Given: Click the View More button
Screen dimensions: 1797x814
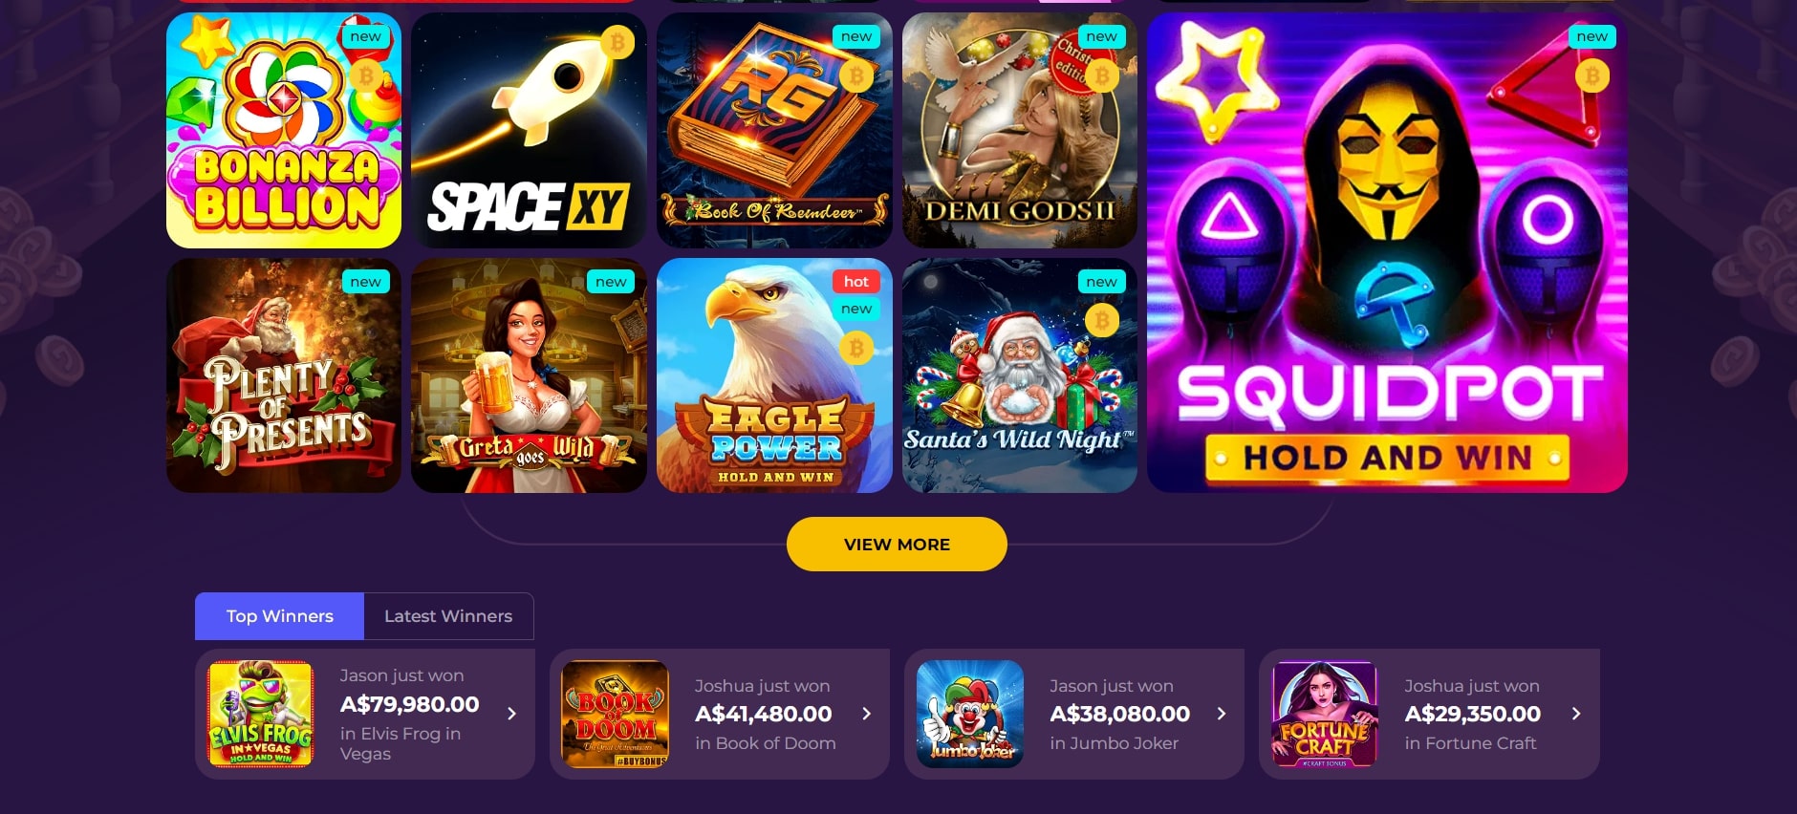Looking at the screenshot, I should pyautogui.click(x=897, y=544).
